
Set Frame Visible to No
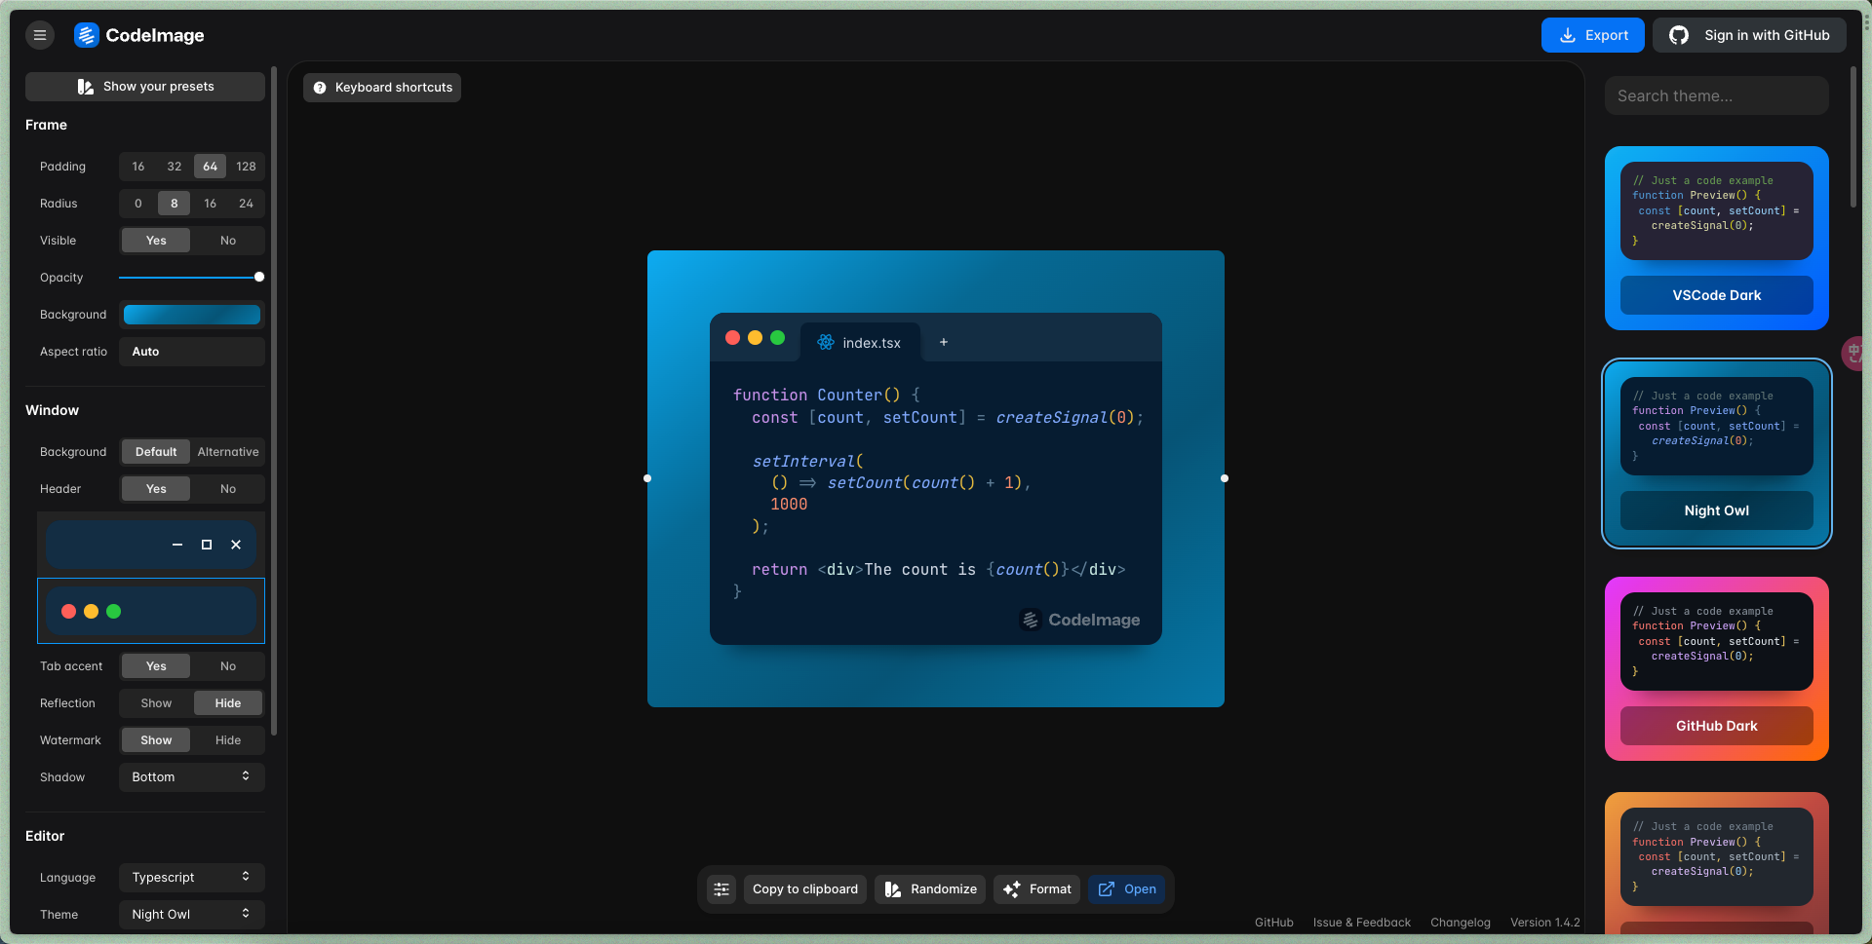coord(227,241)
